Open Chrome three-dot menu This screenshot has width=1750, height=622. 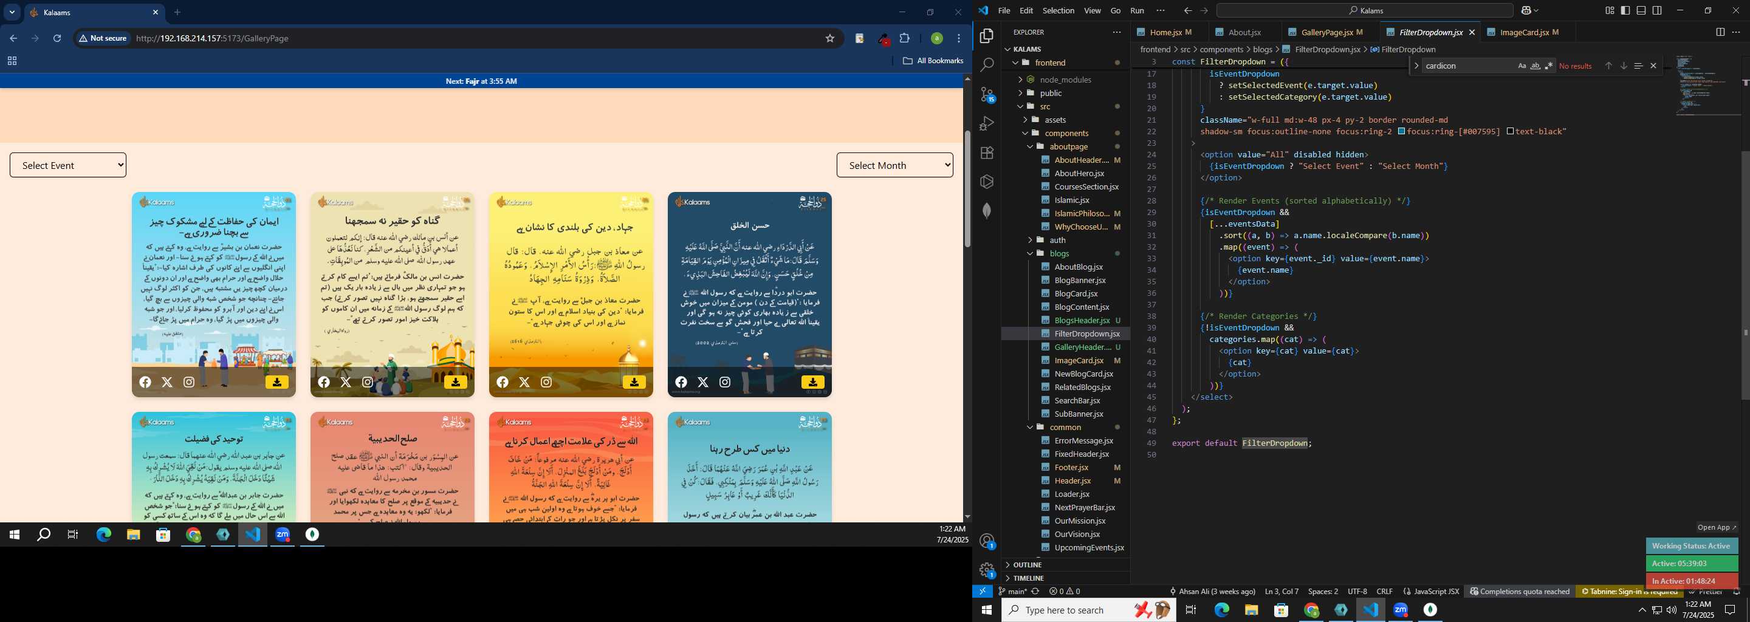(x=959, y=38)
